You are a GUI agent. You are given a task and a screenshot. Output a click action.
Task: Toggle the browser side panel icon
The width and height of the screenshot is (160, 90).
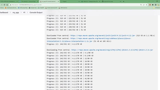(155, 5)
